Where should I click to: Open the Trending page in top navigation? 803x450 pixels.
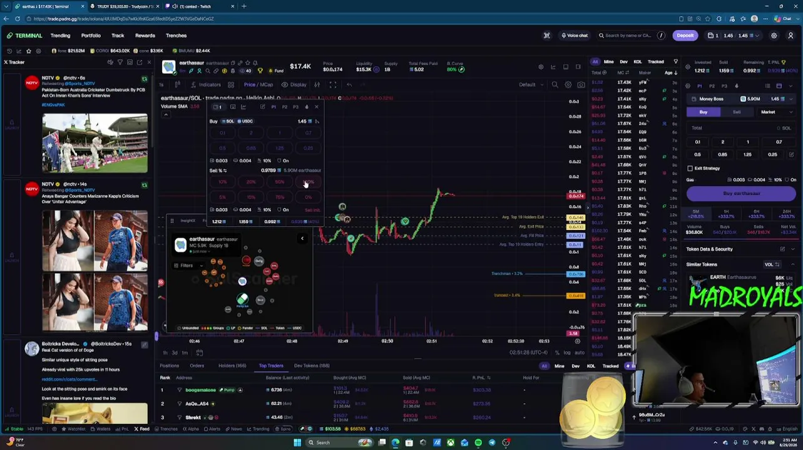[x=60, y=36]
